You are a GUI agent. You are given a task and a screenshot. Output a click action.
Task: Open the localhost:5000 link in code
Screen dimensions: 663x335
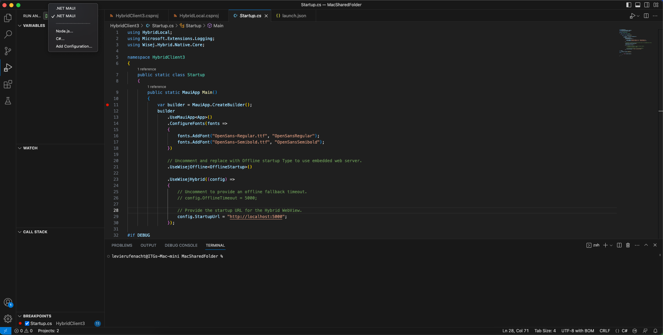(256, 217)
